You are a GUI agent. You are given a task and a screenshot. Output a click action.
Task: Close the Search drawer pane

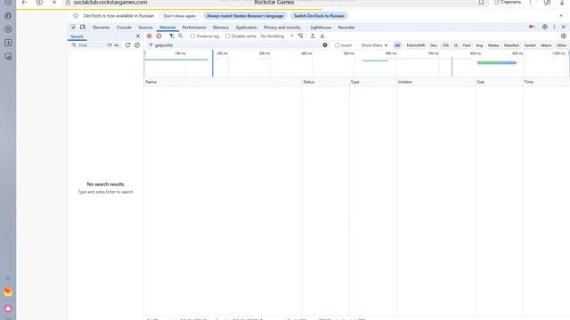(138, 36)
